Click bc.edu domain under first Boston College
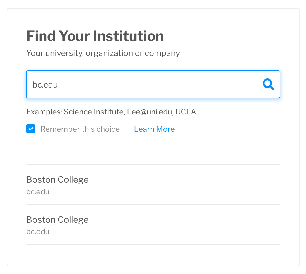Viewport: 306px width, 274px height. point(38,192)
